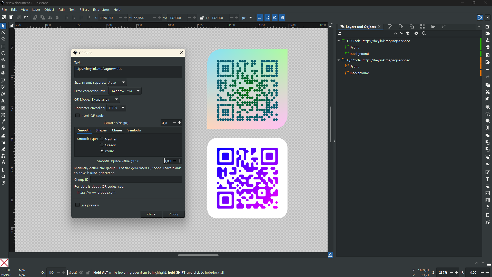Image resolution: width=492 pixels, height=277 pixels.
Task: Open Path menu
Action: click(62, 9)
